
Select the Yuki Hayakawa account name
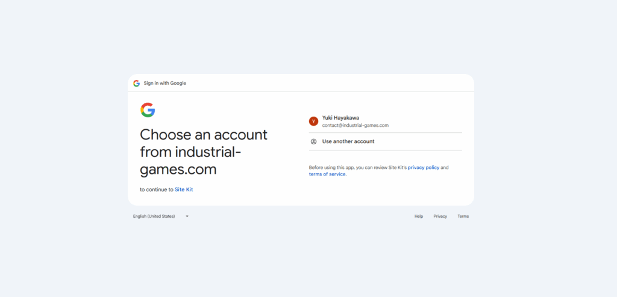tap(340, 118)
